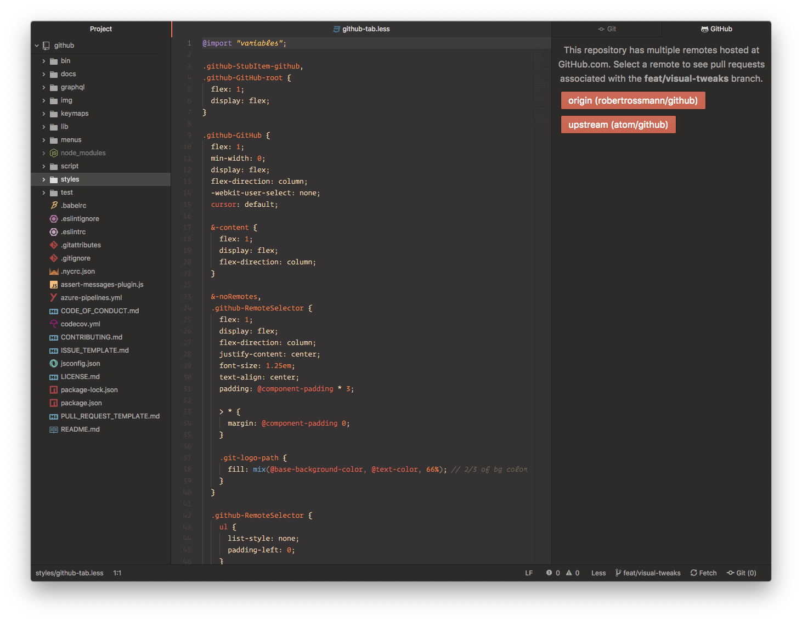The width and height of the screenshot is (802, 622).
Task: Click the github repository root icon
Action: [47, 46]
